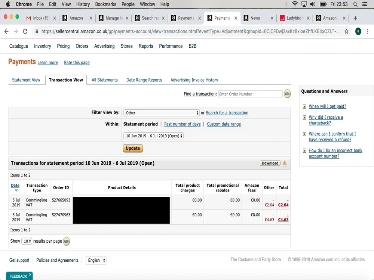Open the Catalogue navigation menu
Screen dimensions: 374x280
pyautogui.click(x=19, y=46)
